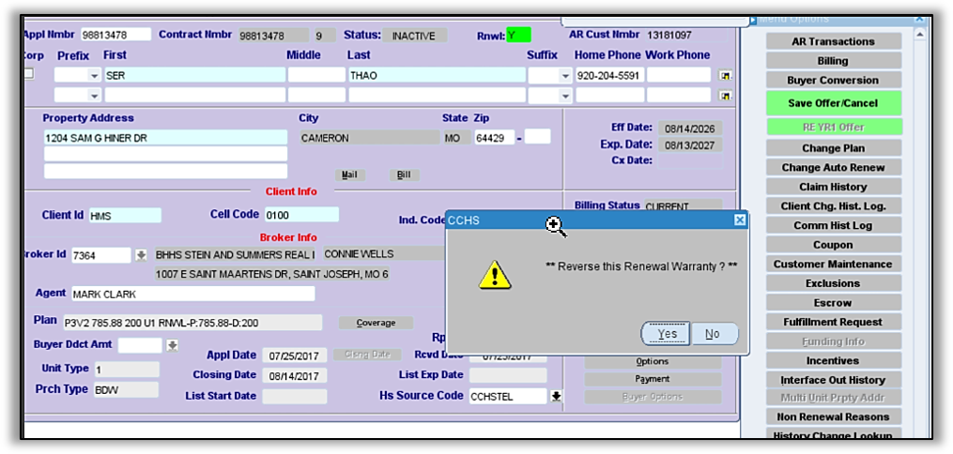Open Non Renewal Reasons
The height and width of the screenshot is (454, 953).
coord(833,417)
